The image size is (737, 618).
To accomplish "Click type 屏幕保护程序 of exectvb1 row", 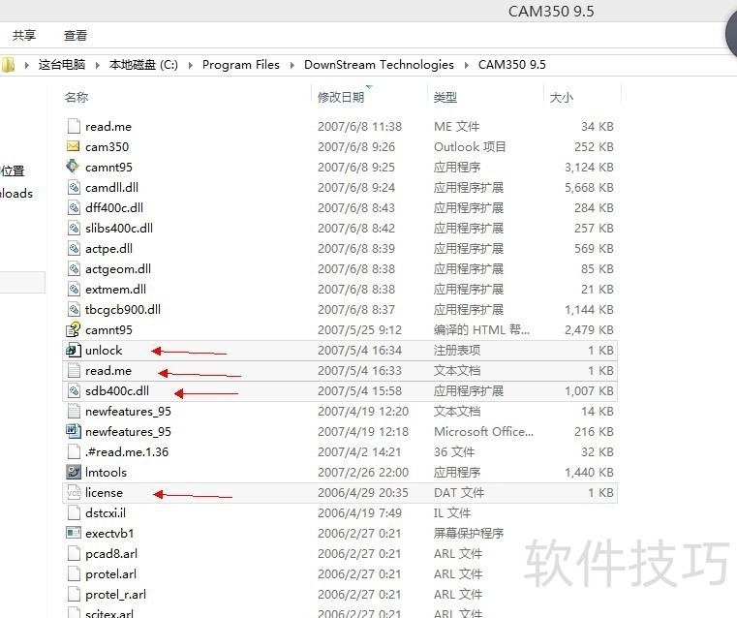I will tap(469, 534).
